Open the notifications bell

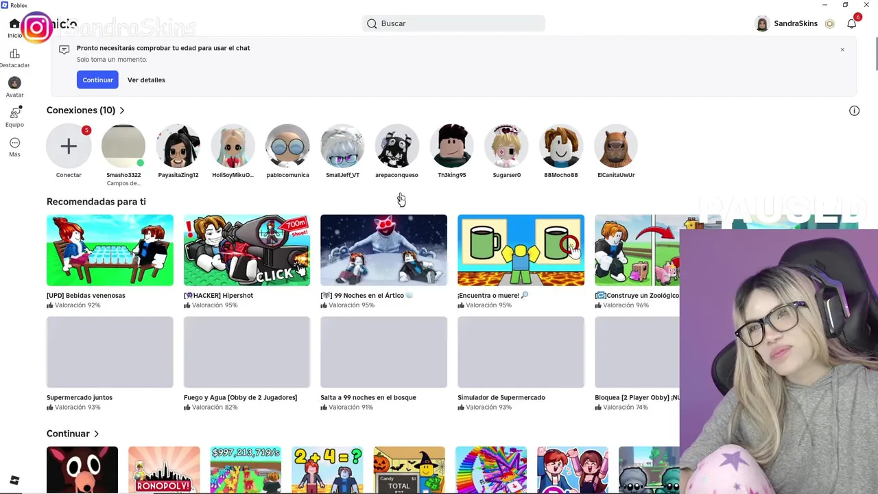click(x=851, y=23)
